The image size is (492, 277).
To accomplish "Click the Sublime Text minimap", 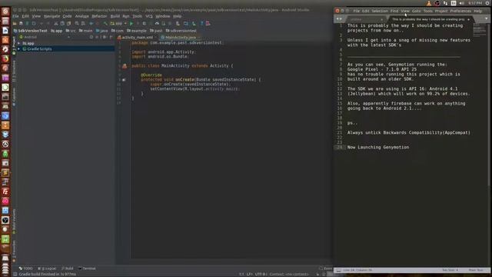I will coord(479,31).
